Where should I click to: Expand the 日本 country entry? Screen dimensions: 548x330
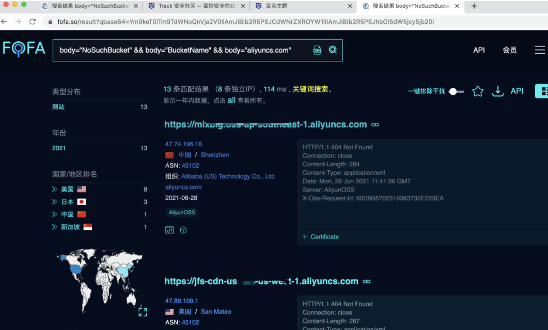(x=55, y=201)
